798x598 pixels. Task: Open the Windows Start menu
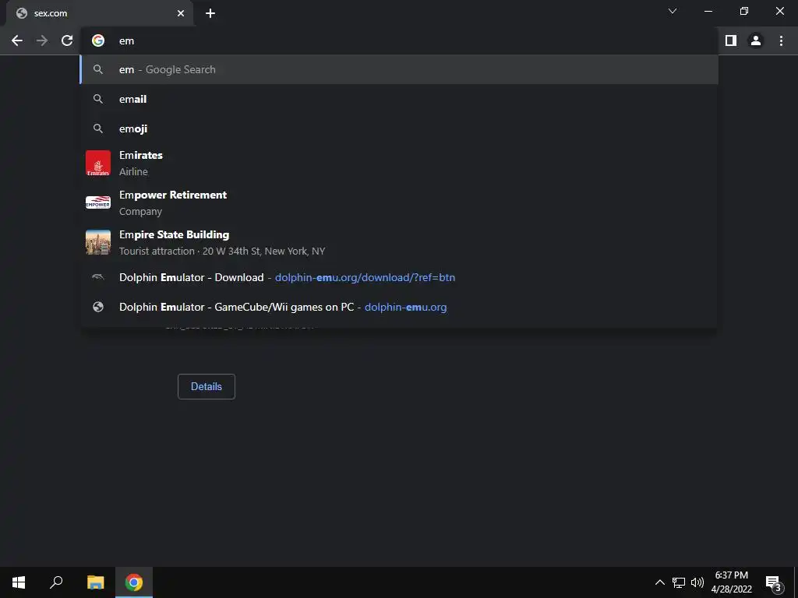(x=19, y=582)
